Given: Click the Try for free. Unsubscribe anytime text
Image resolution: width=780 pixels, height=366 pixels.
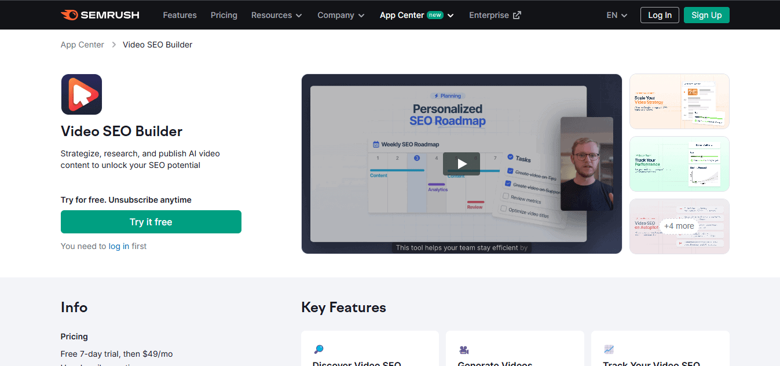Looking at the screenshot, I should tap(126, 200).
